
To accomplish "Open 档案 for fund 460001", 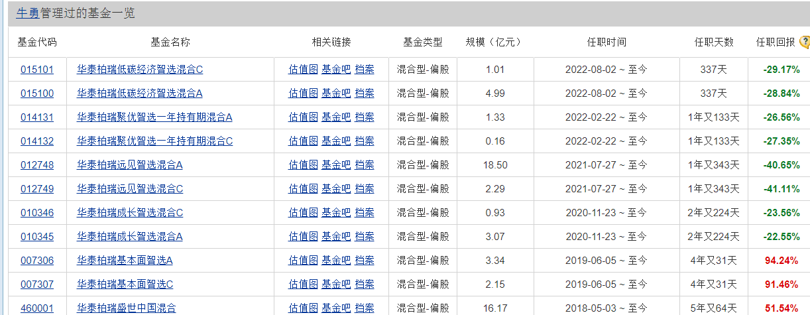I will coord(364,308).
